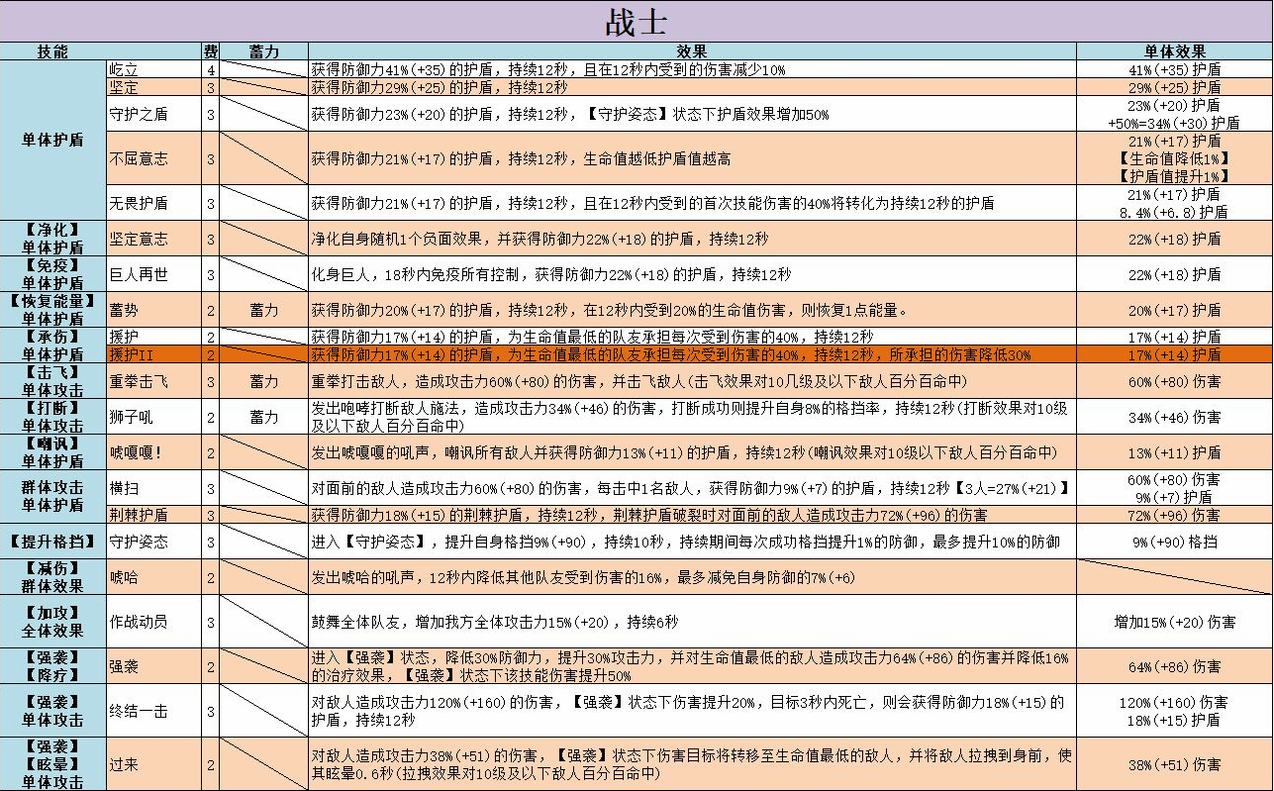The image size is (1274, 791).
Task: Click the 【恢复能量】单体护盾 category cell
Action: pos(52,310)
